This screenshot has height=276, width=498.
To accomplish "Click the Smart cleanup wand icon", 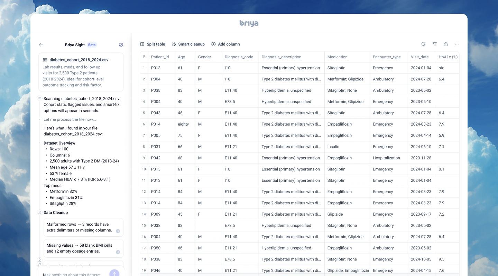I will tap(174, 44).
